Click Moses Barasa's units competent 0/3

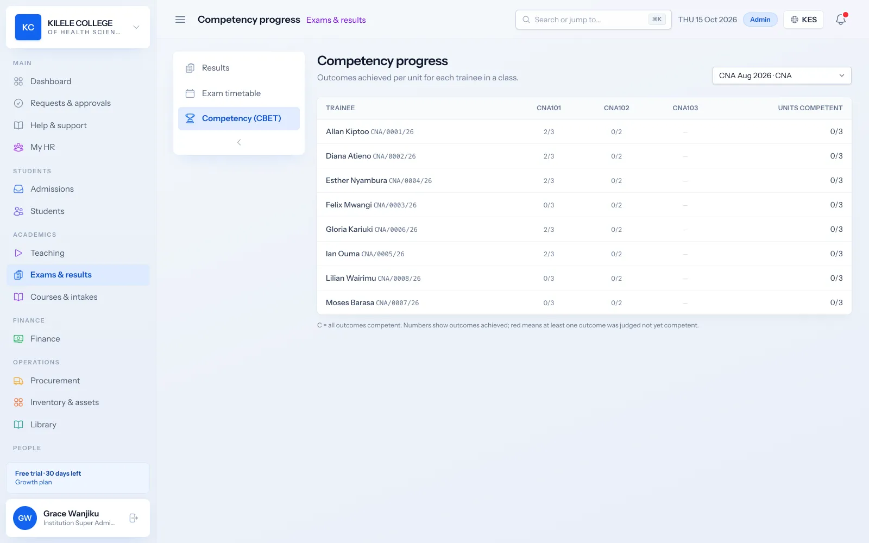(836, 302)
